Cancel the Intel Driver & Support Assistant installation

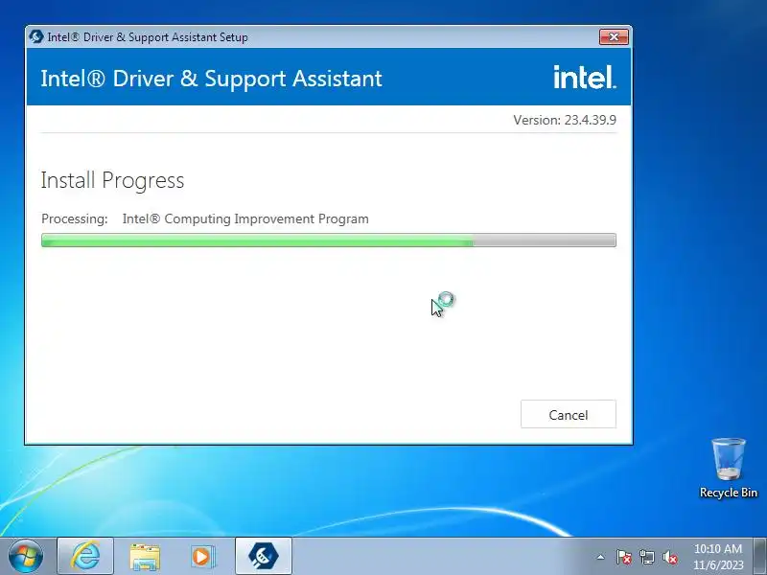click(568, 414)
